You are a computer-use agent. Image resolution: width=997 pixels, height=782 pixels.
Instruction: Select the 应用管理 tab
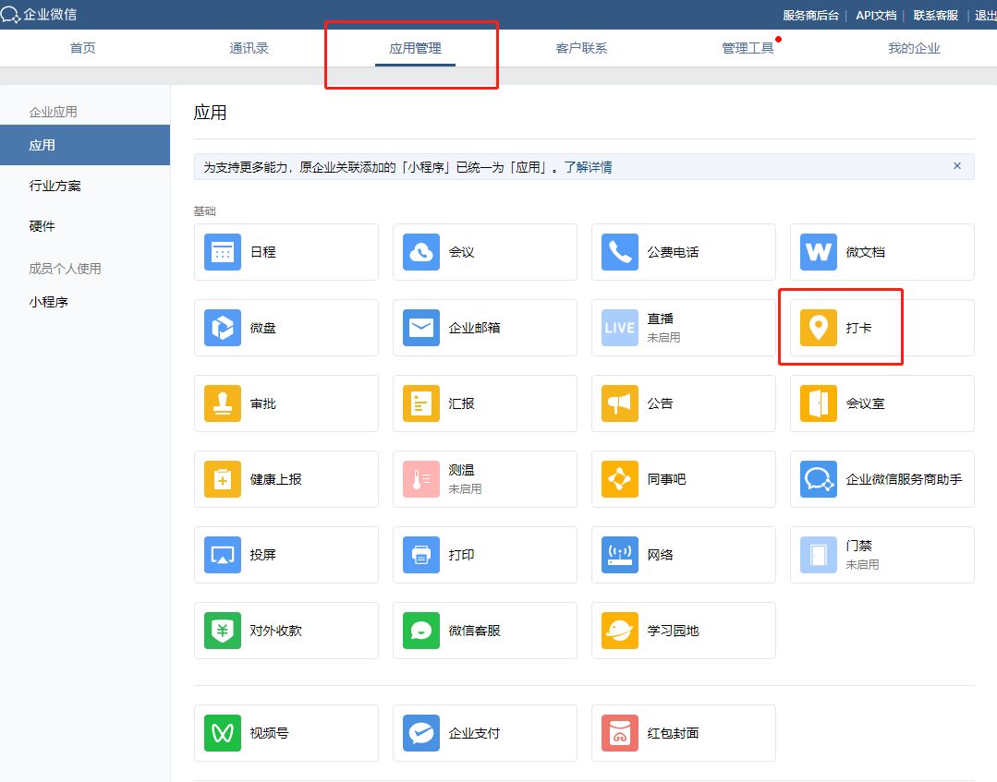[x=415, y=48]
